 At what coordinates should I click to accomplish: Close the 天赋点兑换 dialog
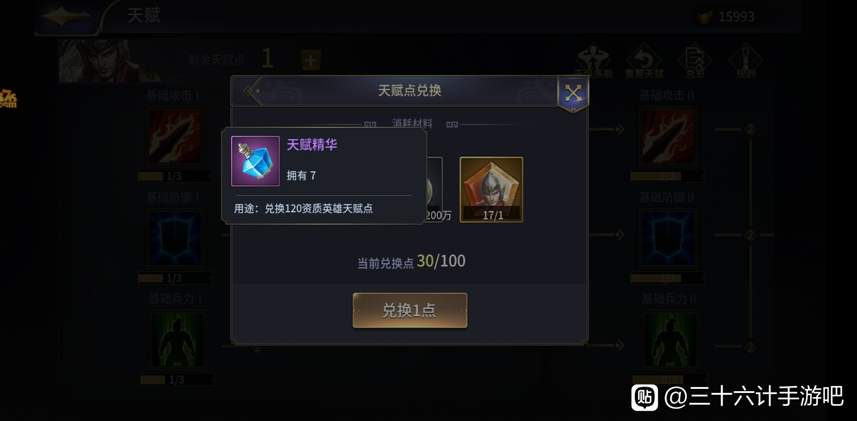573,93
